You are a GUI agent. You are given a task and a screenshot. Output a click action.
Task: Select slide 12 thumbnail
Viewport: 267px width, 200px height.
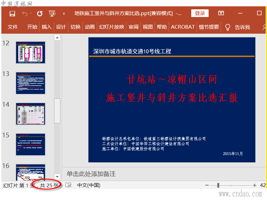point(30,52)
